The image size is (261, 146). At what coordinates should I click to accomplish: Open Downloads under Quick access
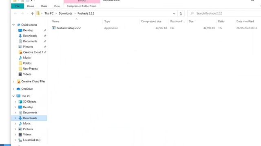(30, 36)
